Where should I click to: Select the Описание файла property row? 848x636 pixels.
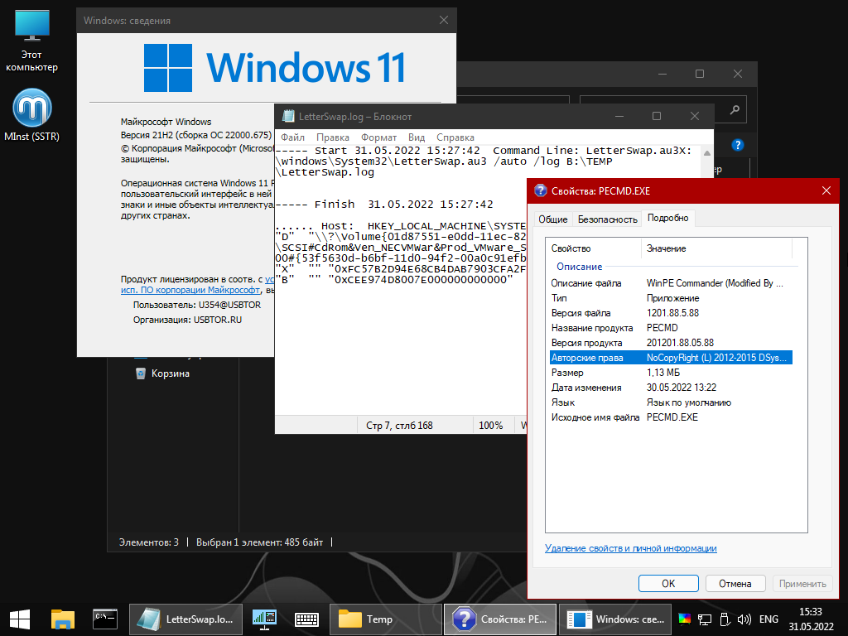671,283
